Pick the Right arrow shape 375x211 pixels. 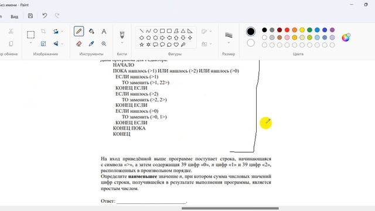[x=162, y=38]
